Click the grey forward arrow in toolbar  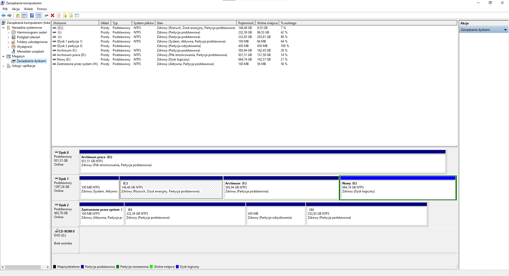click(x=10, y=15)
